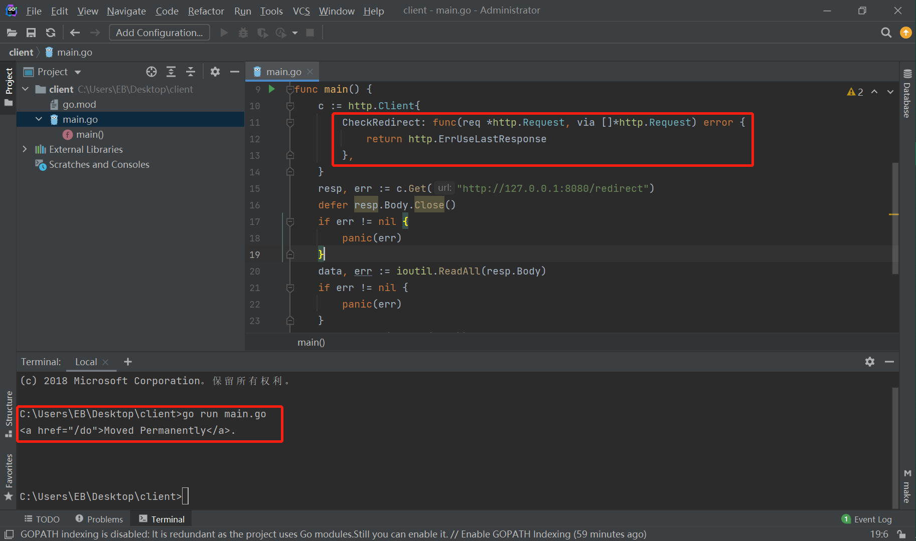Fold the CheckRedirect function block
The image size is (916, 541).
click(290, 122)
